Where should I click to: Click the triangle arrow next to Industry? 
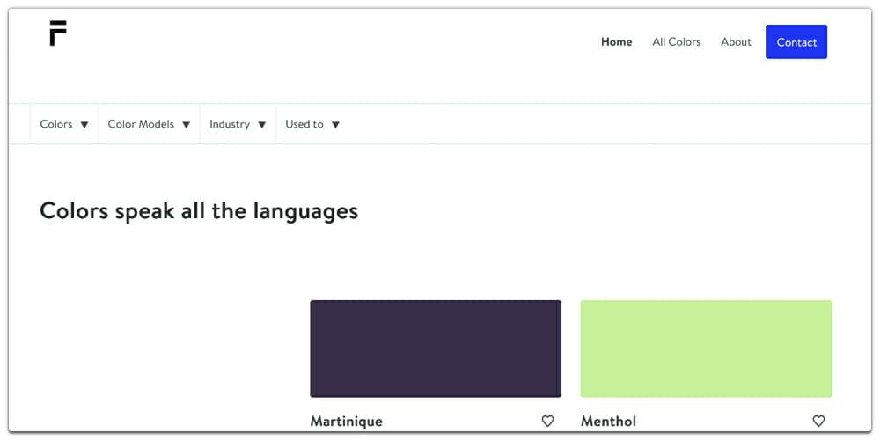coord(261,125)
